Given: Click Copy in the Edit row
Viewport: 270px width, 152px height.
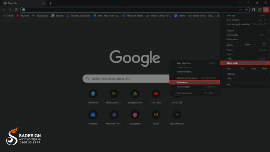Looking at the screenshot, I should pyautogui.click(x=253, y=68).
